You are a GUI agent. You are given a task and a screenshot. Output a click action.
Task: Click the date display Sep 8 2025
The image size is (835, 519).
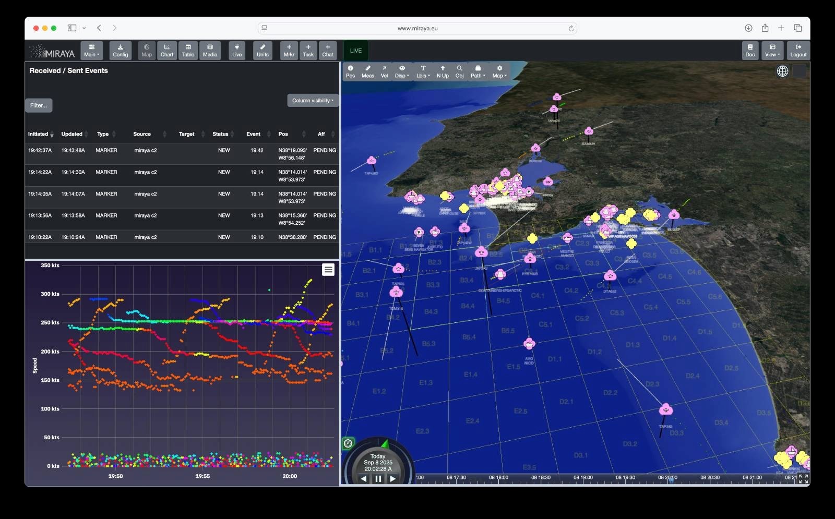[x=378, y=463]
